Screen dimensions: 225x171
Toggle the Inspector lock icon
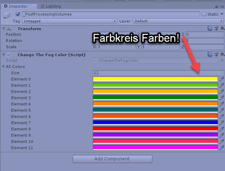(x=216, y=7)
